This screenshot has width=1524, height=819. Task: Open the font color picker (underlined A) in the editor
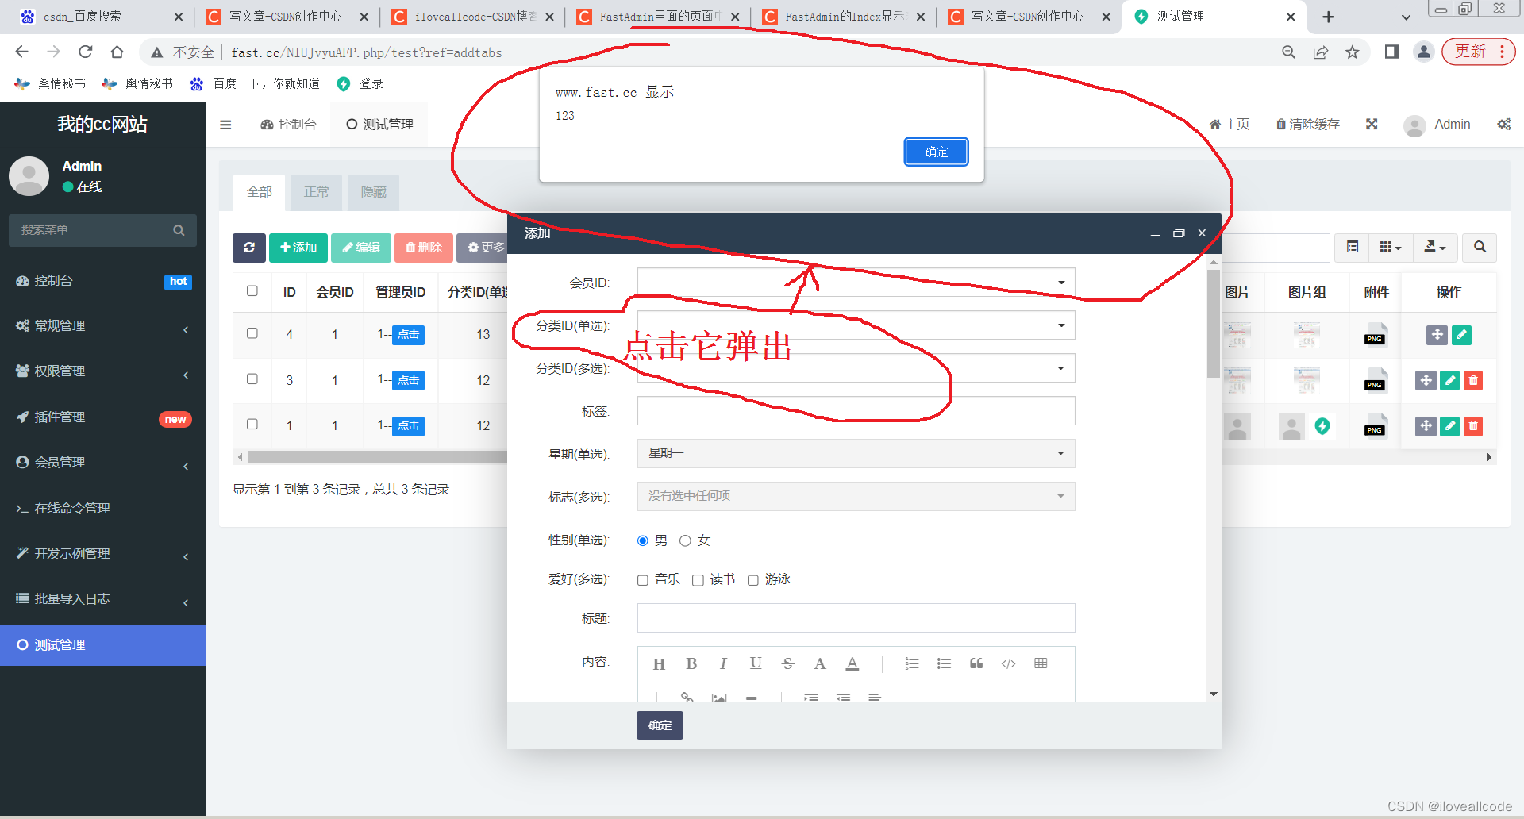pos(852,663)
